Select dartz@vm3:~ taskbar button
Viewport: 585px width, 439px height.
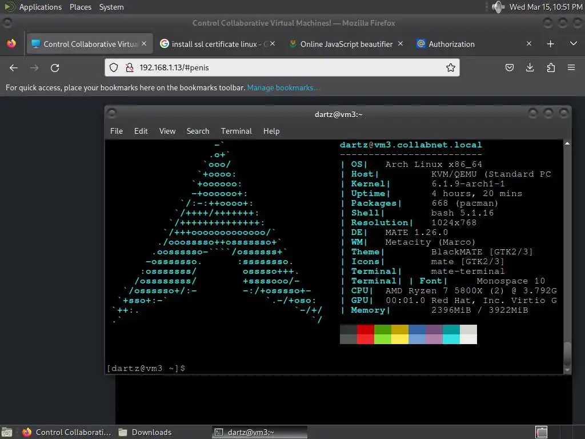click(260, 432)
